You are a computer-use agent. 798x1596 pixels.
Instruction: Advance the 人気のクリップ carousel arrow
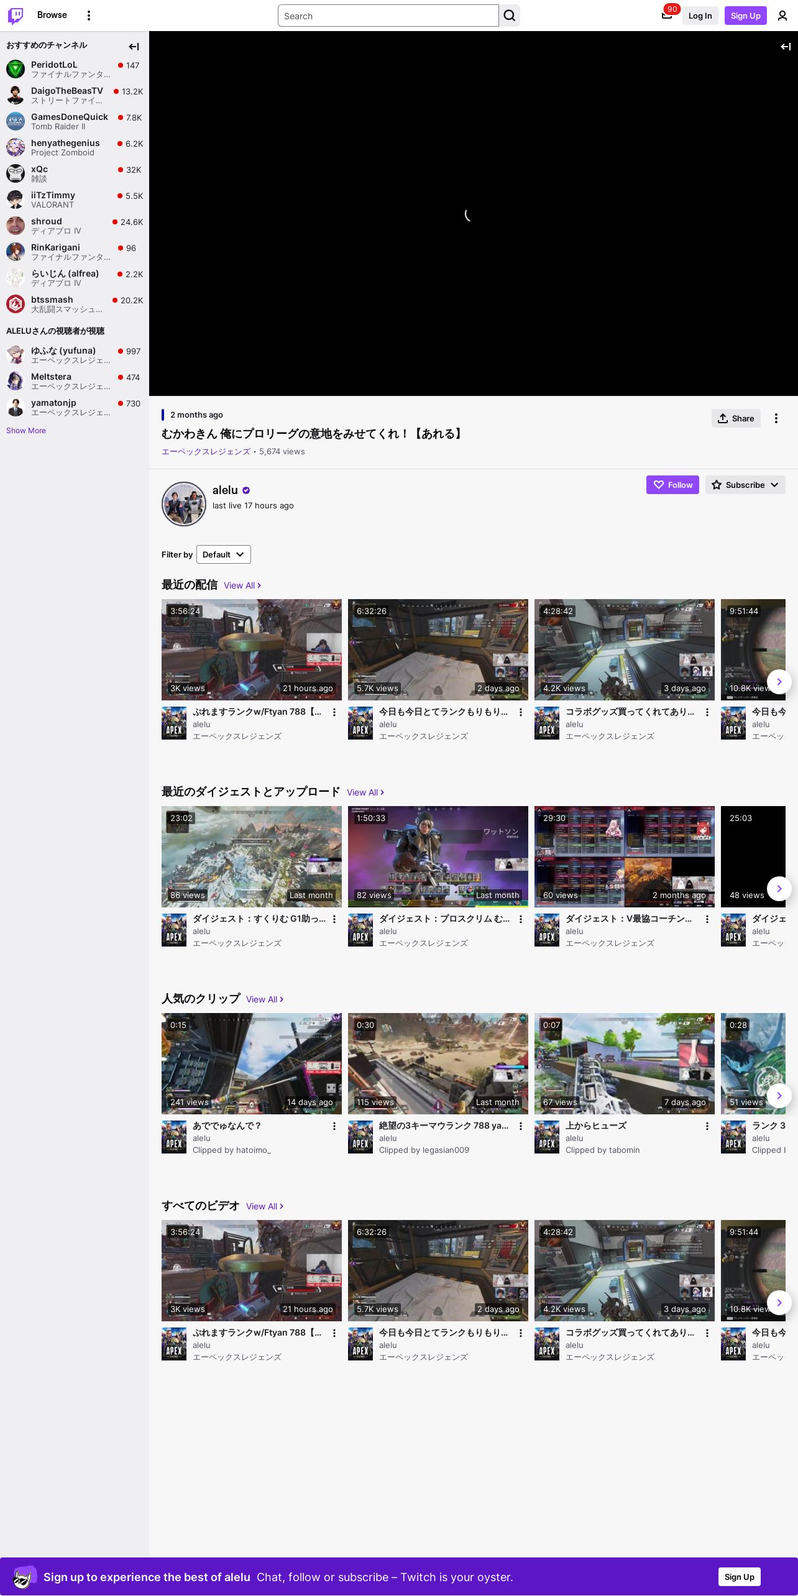click(779, 1096)
